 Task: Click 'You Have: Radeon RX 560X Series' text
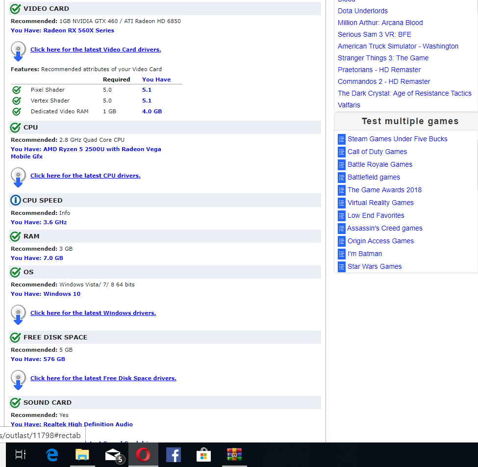(x=62, y=30)
